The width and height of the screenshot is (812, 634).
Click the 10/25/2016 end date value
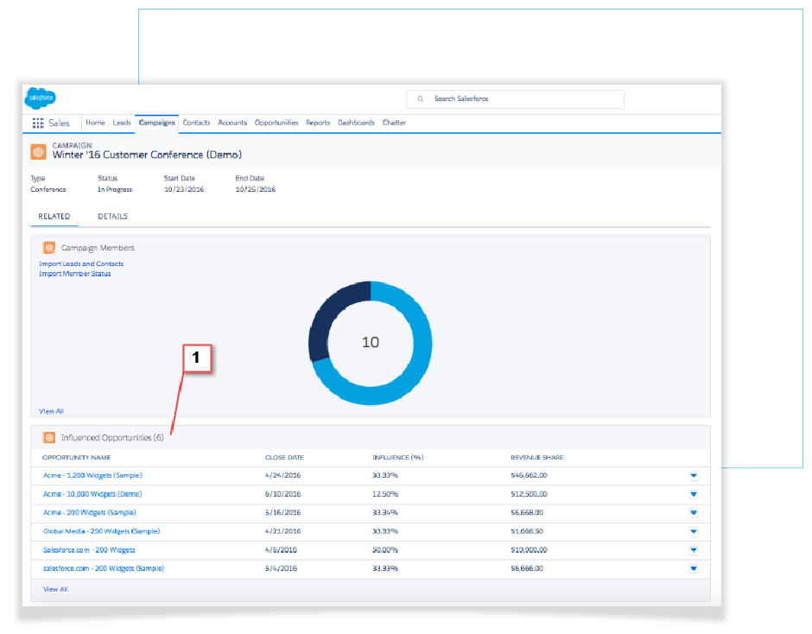tap(256, 189)
